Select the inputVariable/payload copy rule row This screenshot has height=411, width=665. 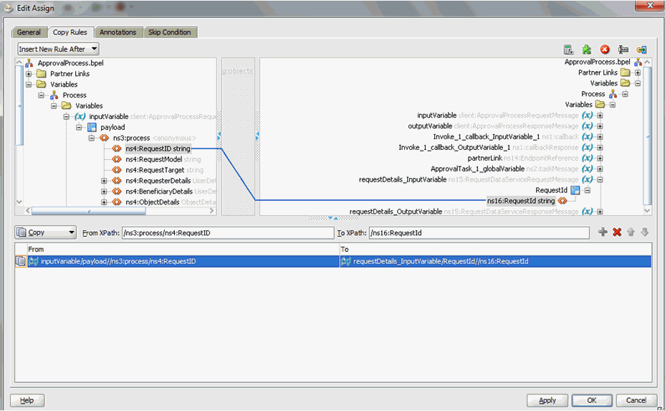pyautogui.click(x=333, y=261)
